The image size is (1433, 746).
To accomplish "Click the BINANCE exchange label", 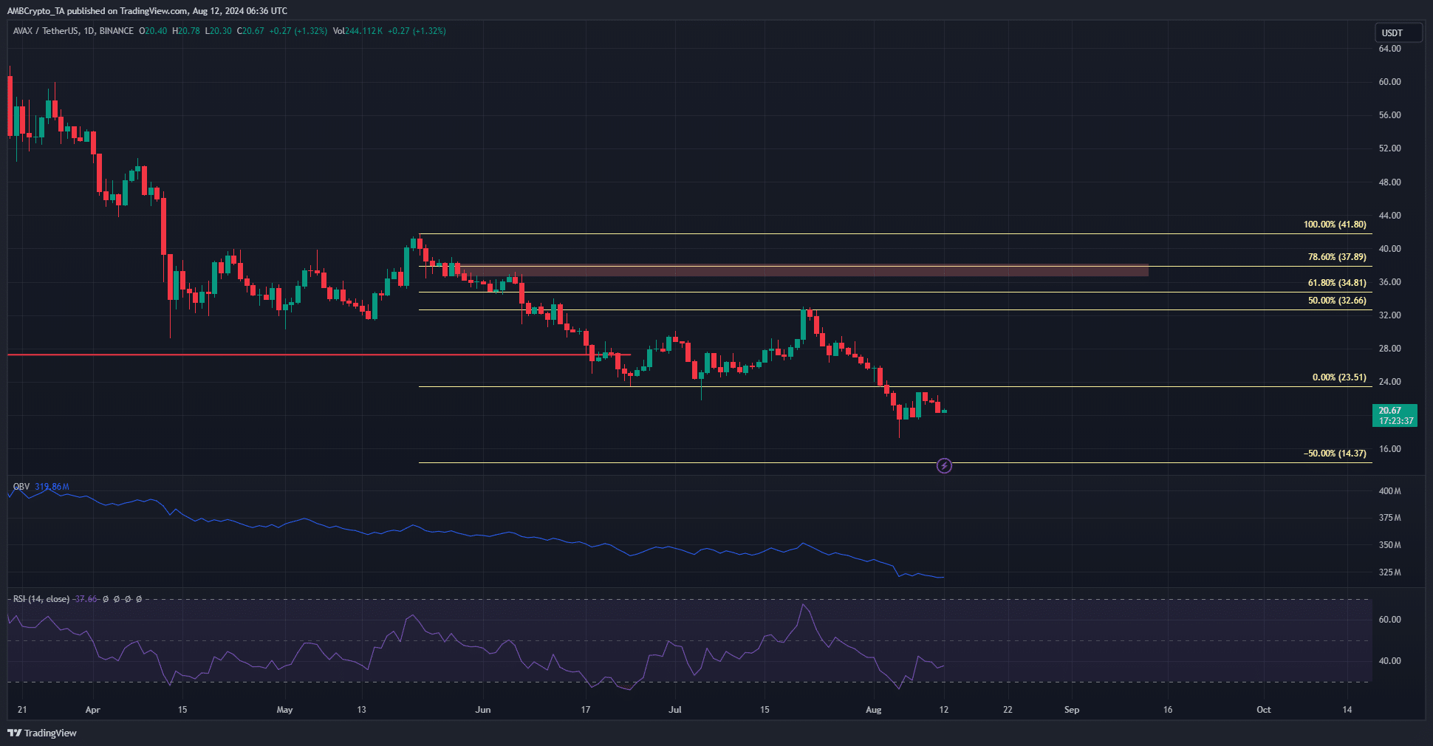I will 117,31.
